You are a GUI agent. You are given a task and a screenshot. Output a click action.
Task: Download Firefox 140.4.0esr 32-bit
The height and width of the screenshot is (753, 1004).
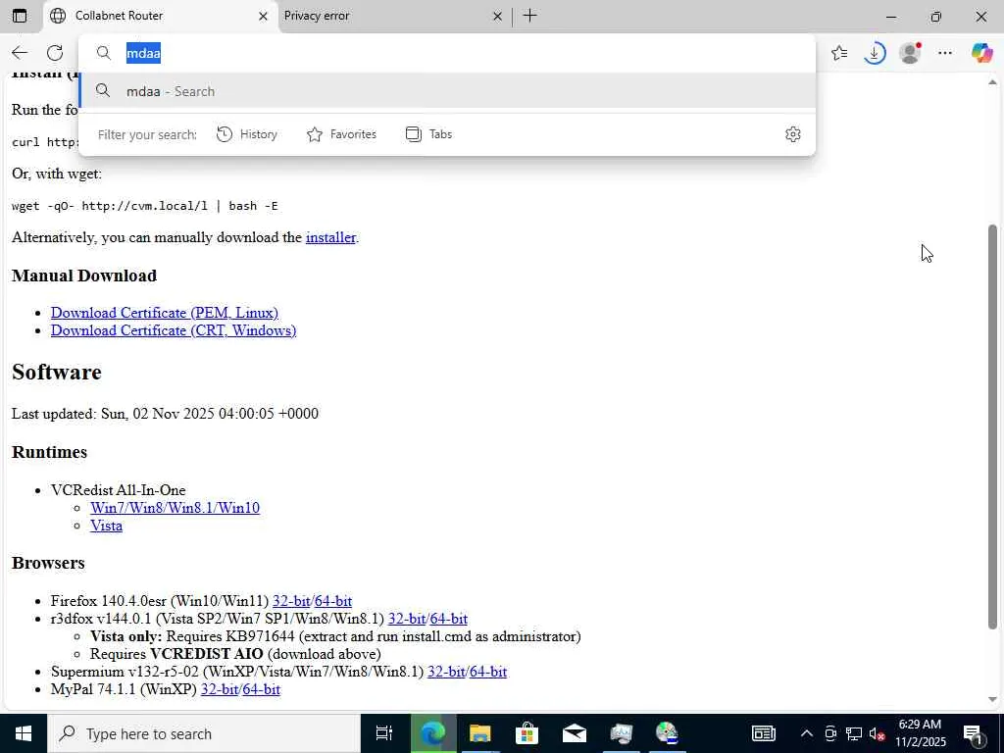click(291, 601)
